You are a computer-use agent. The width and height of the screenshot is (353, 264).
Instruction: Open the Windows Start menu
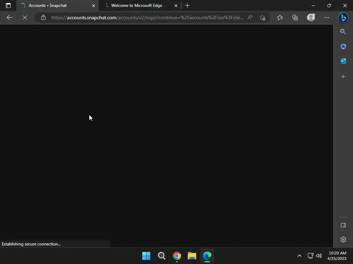click(146, 256)
